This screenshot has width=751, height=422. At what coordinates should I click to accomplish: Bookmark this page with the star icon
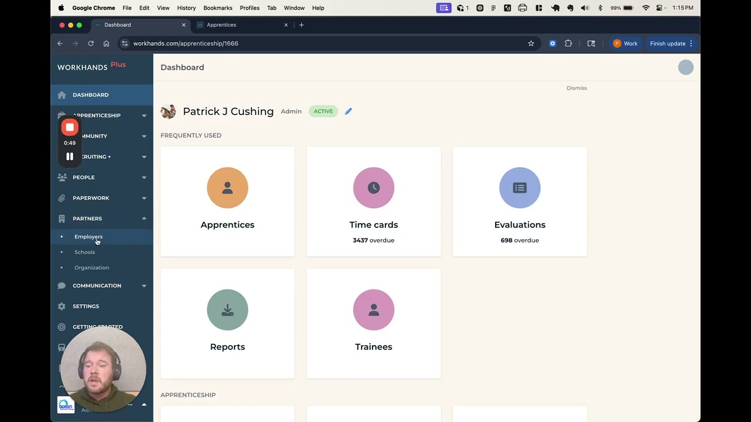[531, 43]
